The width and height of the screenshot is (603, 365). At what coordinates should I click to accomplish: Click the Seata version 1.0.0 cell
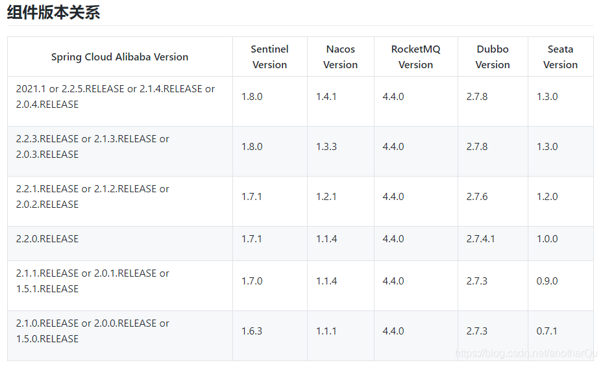[560, 244]
